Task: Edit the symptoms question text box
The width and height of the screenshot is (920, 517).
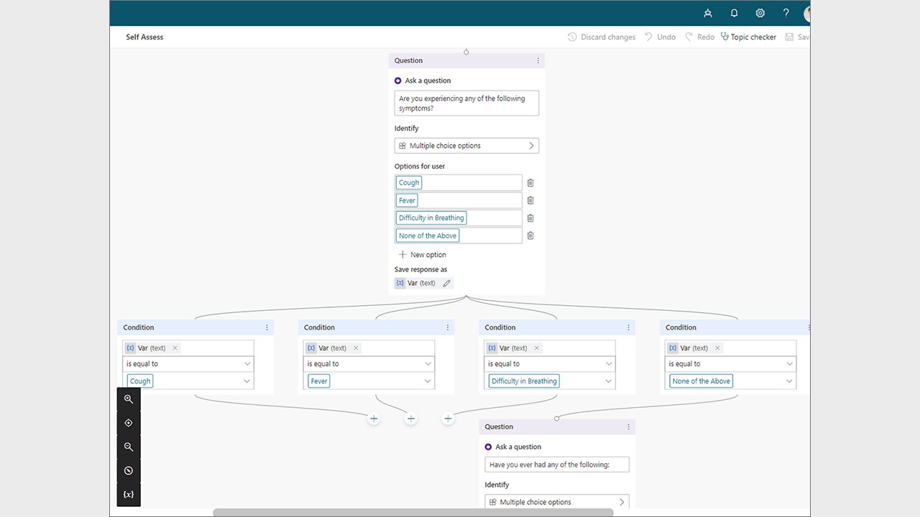Action: pyautogui.click(x=466, y=103)
